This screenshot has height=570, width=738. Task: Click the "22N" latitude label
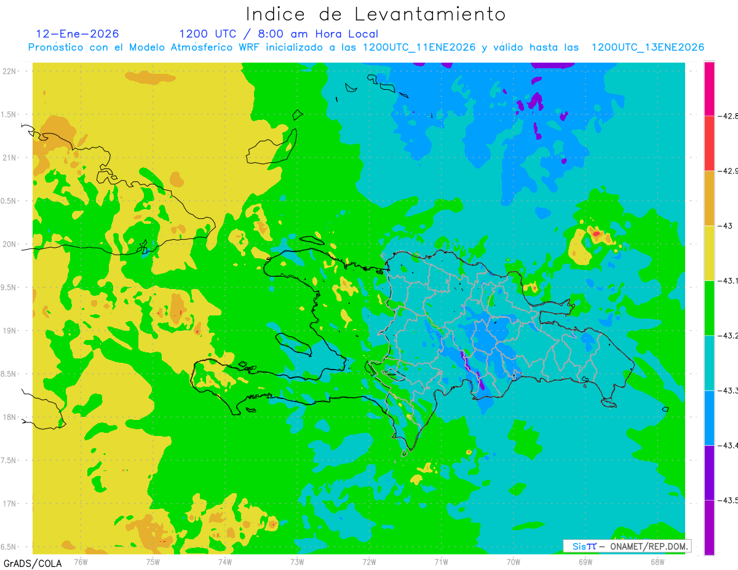click(x=10, y=71)
